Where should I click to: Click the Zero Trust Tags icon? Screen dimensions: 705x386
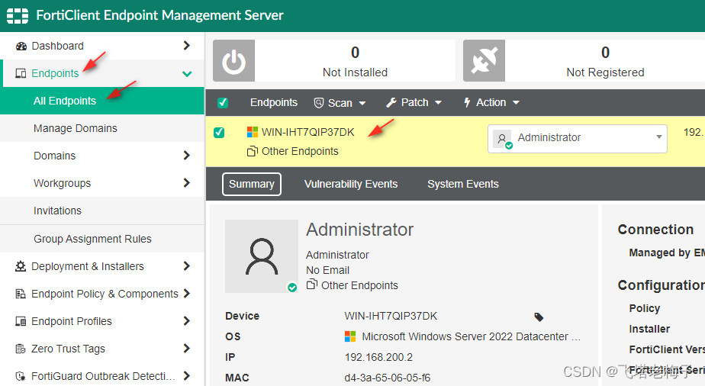(x=21, y=349)
